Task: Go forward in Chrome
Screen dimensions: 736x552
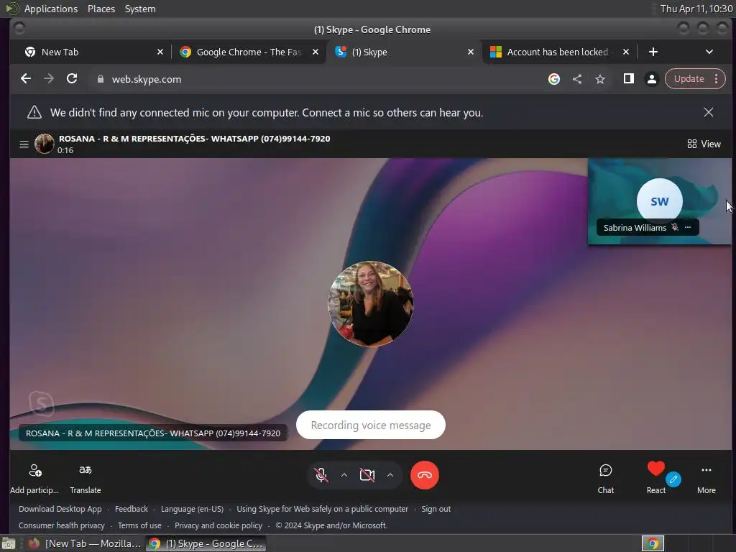Action: (49, 79)
